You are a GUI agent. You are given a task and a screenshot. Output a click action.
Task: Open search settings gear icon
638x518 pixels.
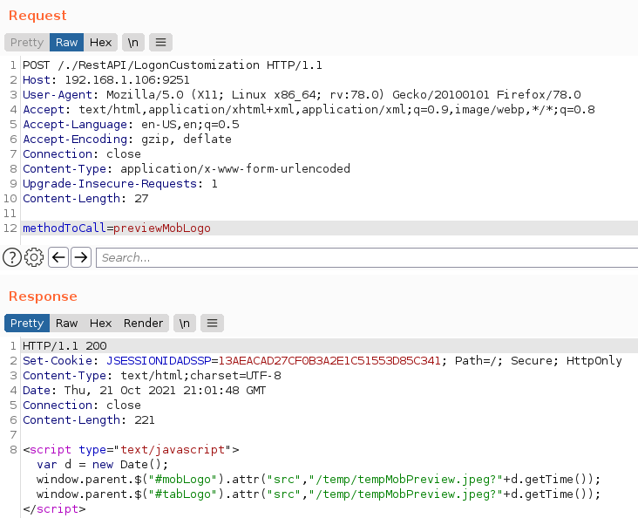(35, 257)
